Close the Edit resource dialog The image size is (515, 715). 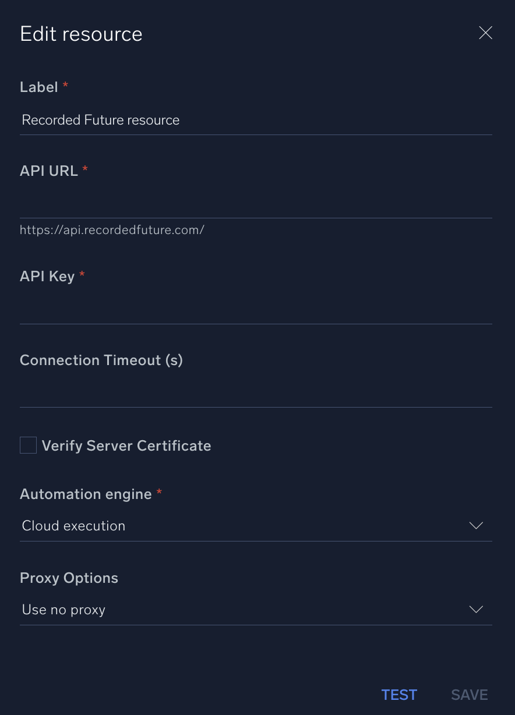485,33
